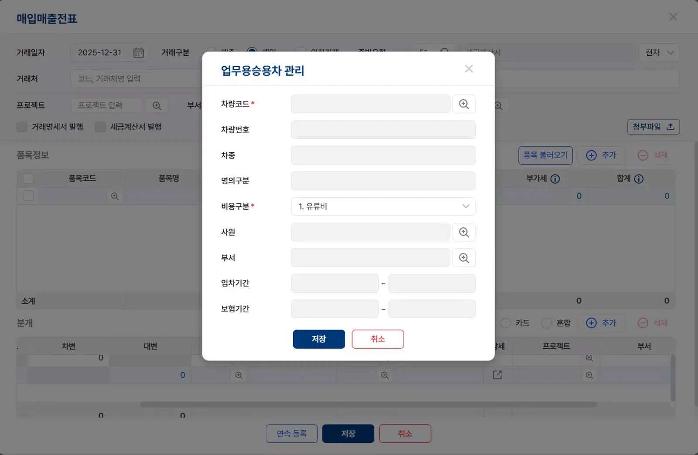Click the 차량번호 input field

click(383, 129)
